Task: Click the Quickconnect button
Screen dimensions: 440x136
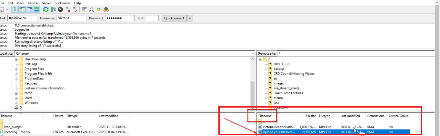Action: coord(174,18)
